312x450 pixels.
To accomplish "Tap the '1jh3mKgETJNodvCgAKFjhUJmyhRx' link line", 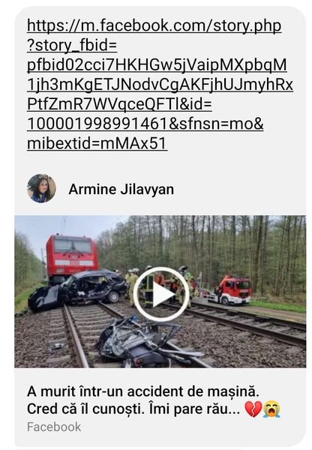I will pos(160,85).
